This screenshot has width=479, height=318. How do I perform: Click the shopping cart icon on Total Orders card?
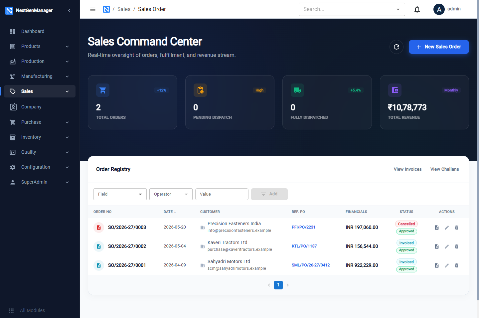103,90
